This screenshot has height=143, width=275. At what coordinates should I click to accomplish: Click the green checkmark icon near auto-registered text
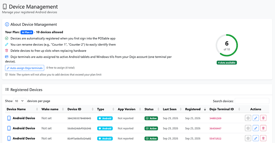[x=7, y=38]
